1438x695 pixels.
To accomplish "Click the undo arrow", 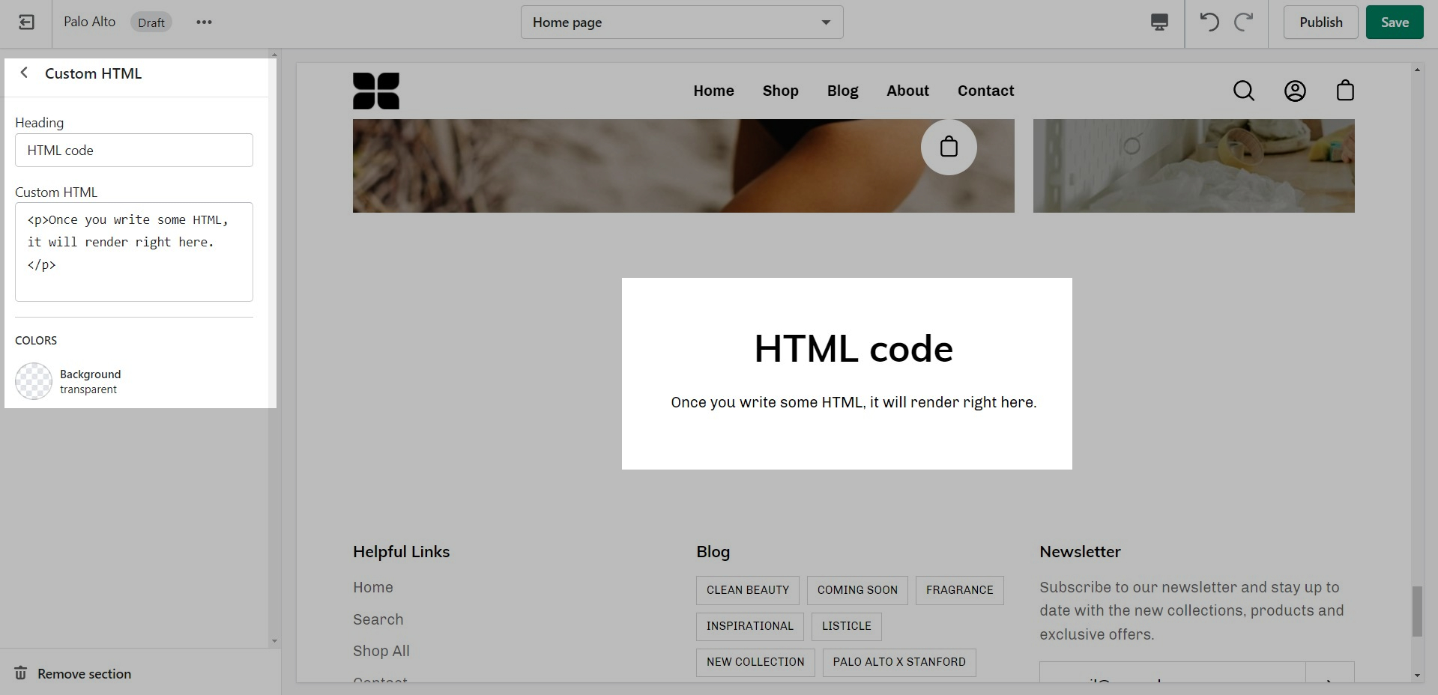I will (x=1209, y=22).
